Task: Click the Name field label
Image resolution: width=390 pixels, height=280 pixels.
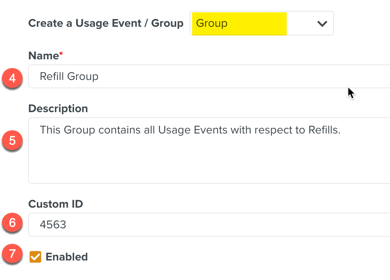Action: 45,56
